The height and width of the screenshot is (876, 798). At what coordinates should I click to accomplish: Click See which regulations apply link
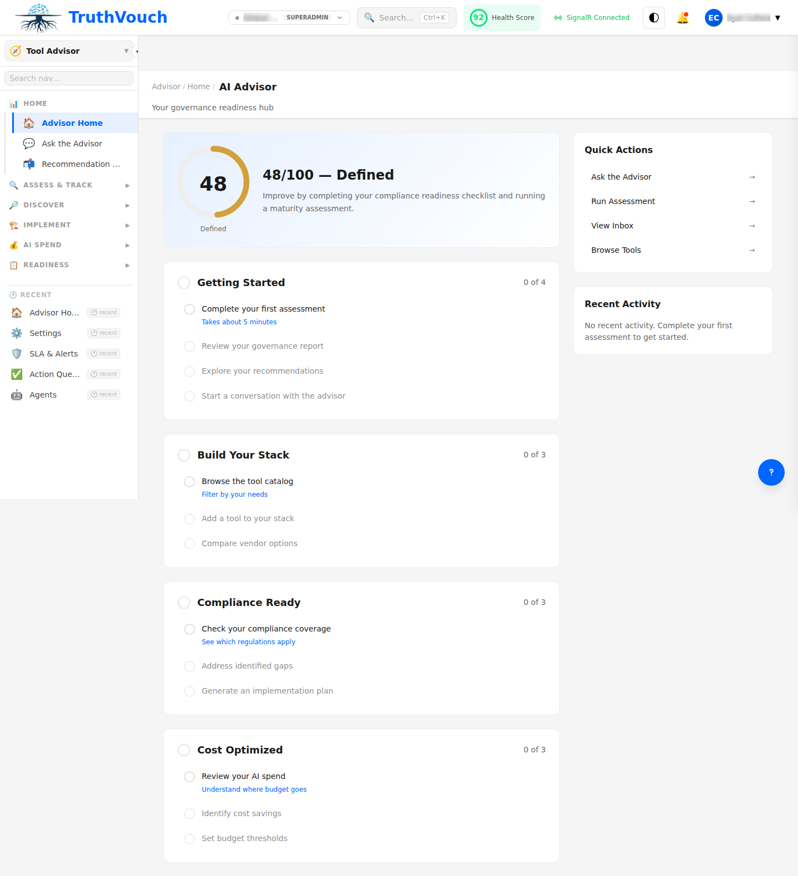tap(248, 642)
